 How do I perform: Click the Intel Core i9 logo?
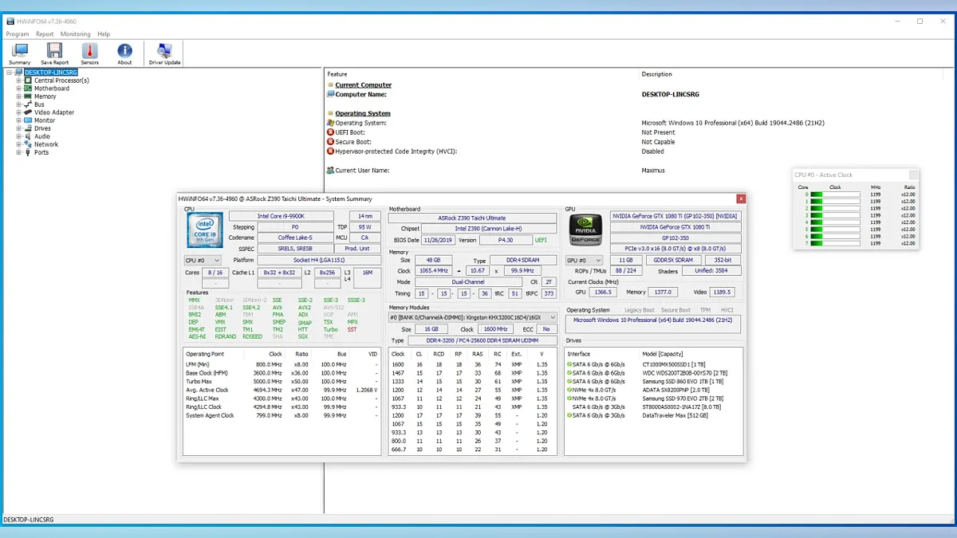point(206,230)
